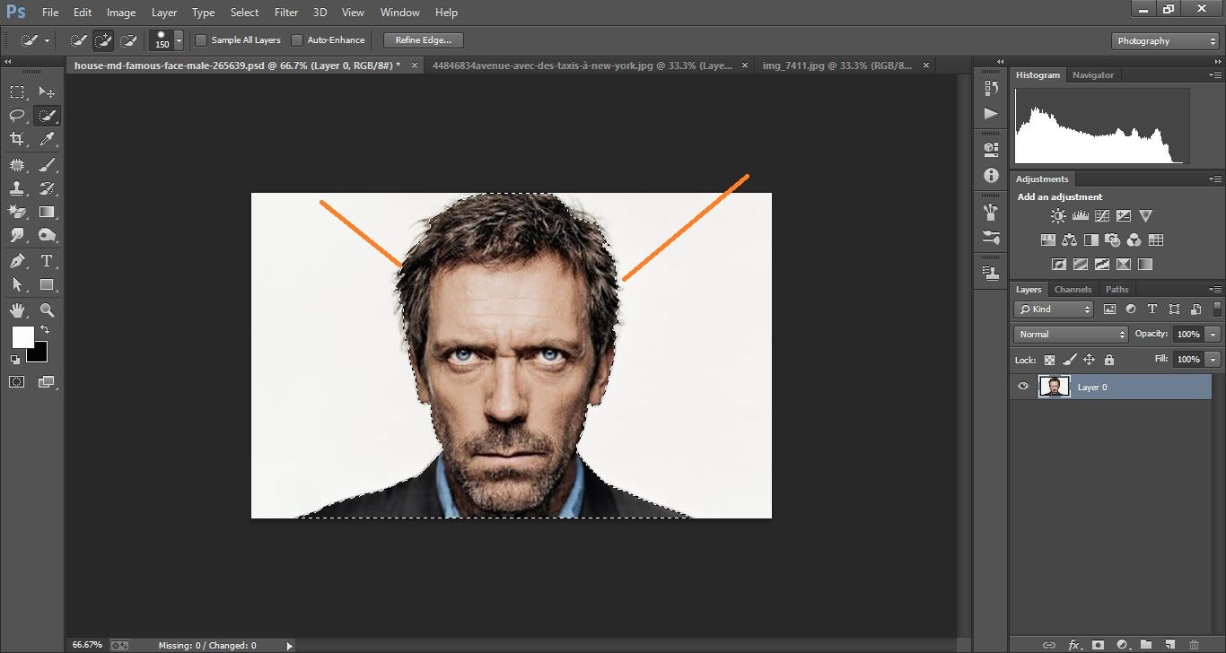Select the Clone Stamp tool
This screenshot has height=653, width=1226.
tap(19, 187)
